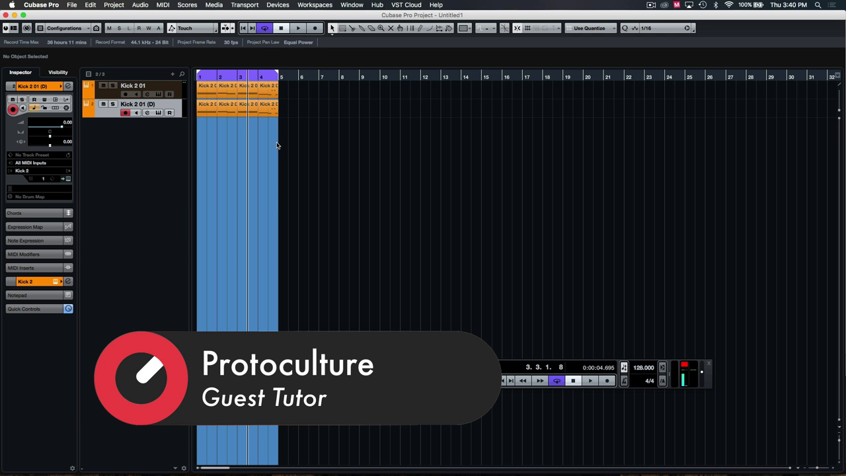Open the Expression Map section
The width and height of the screenshot is (846, 476).
click(x=39, y=227)
